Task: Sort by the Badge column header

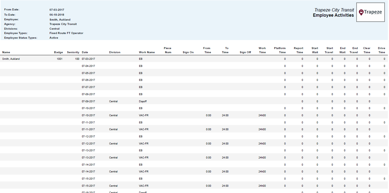Action: (58, 52)
